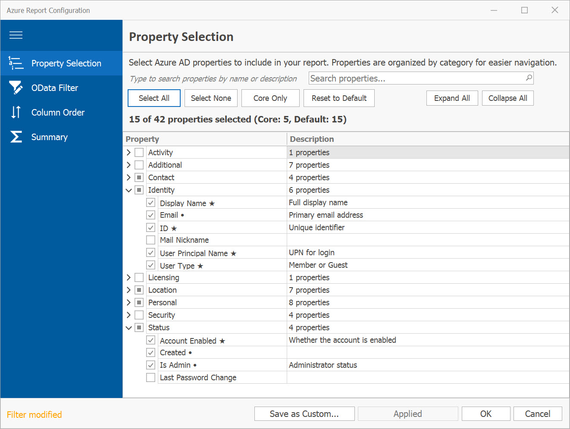Click Save as Custom button
This screenshot has width=570, height=429.
point(304,414)
